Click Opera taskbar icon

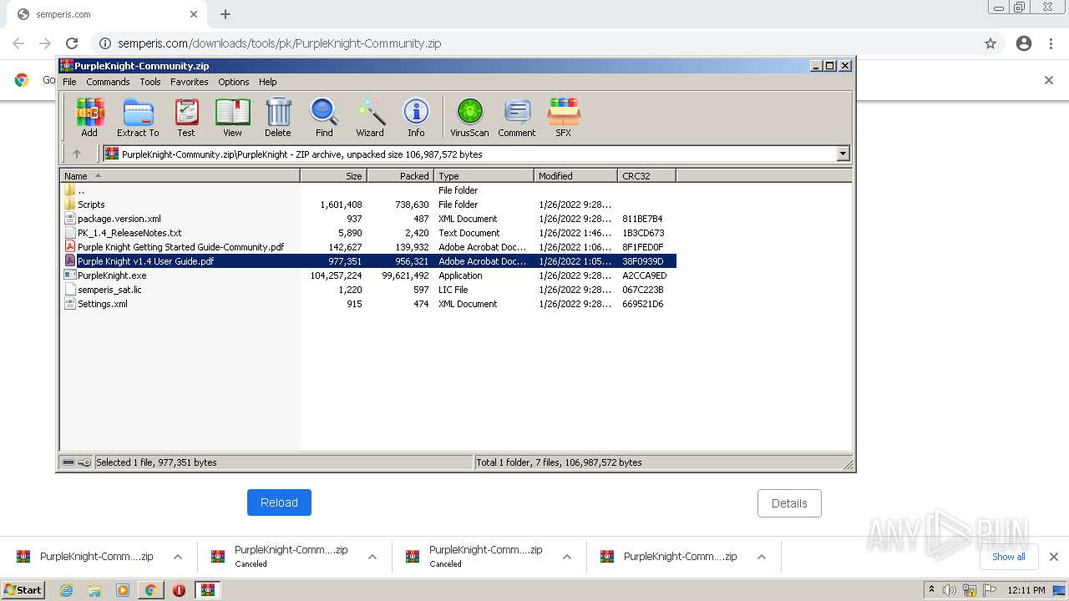click(179, 590)
